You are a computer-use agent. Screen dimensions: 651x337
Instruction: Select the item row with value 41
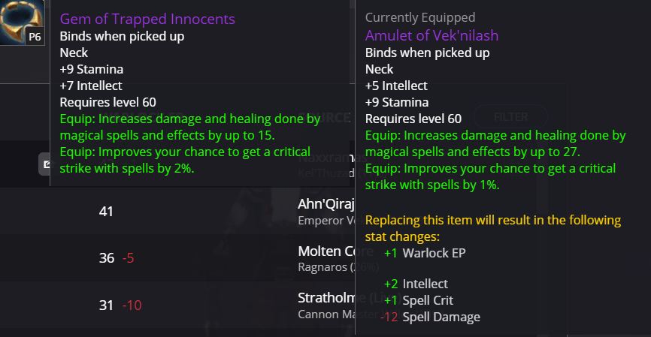(x=106, y=212)
